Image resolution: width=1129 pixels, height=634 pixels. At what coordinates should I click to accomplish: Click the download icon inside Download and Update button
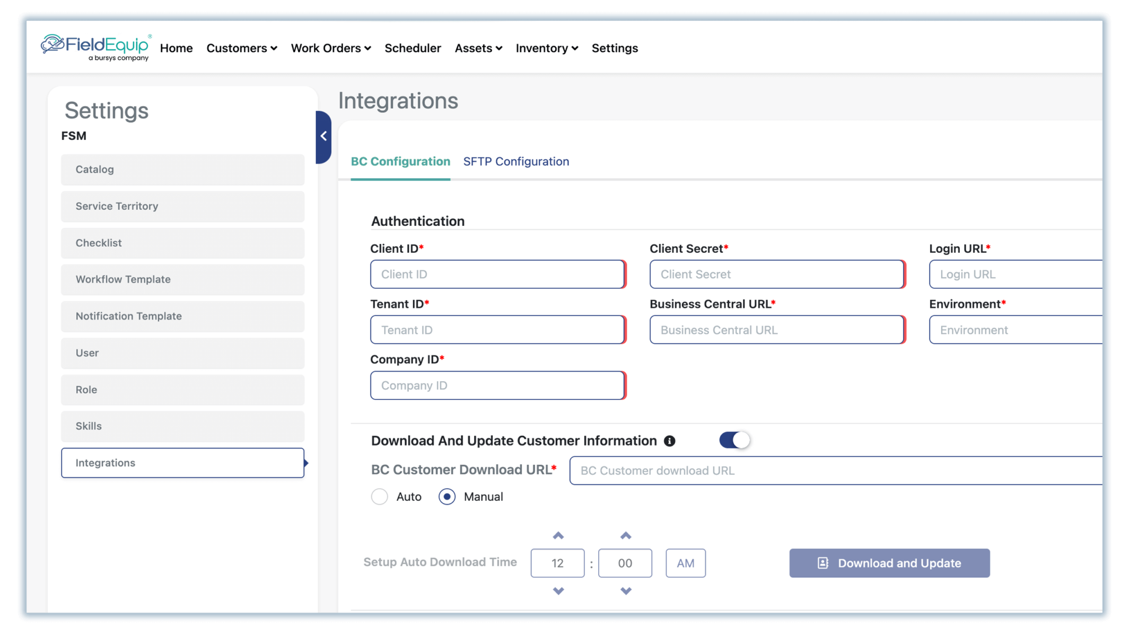pos(822,563)
